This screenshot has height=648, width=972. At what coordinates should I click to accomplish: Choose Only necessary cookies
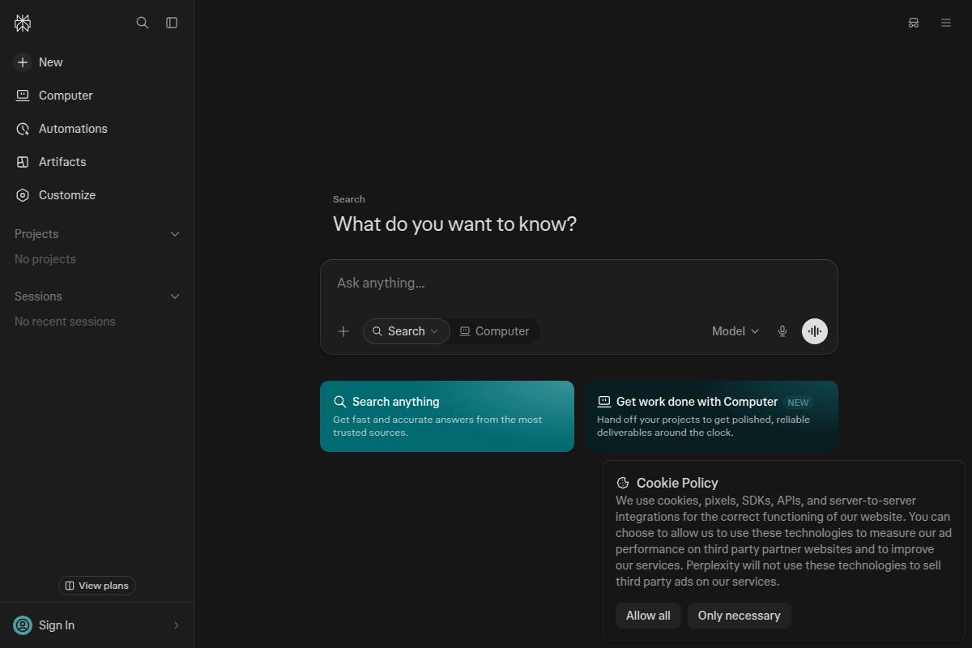pos(740,616)
